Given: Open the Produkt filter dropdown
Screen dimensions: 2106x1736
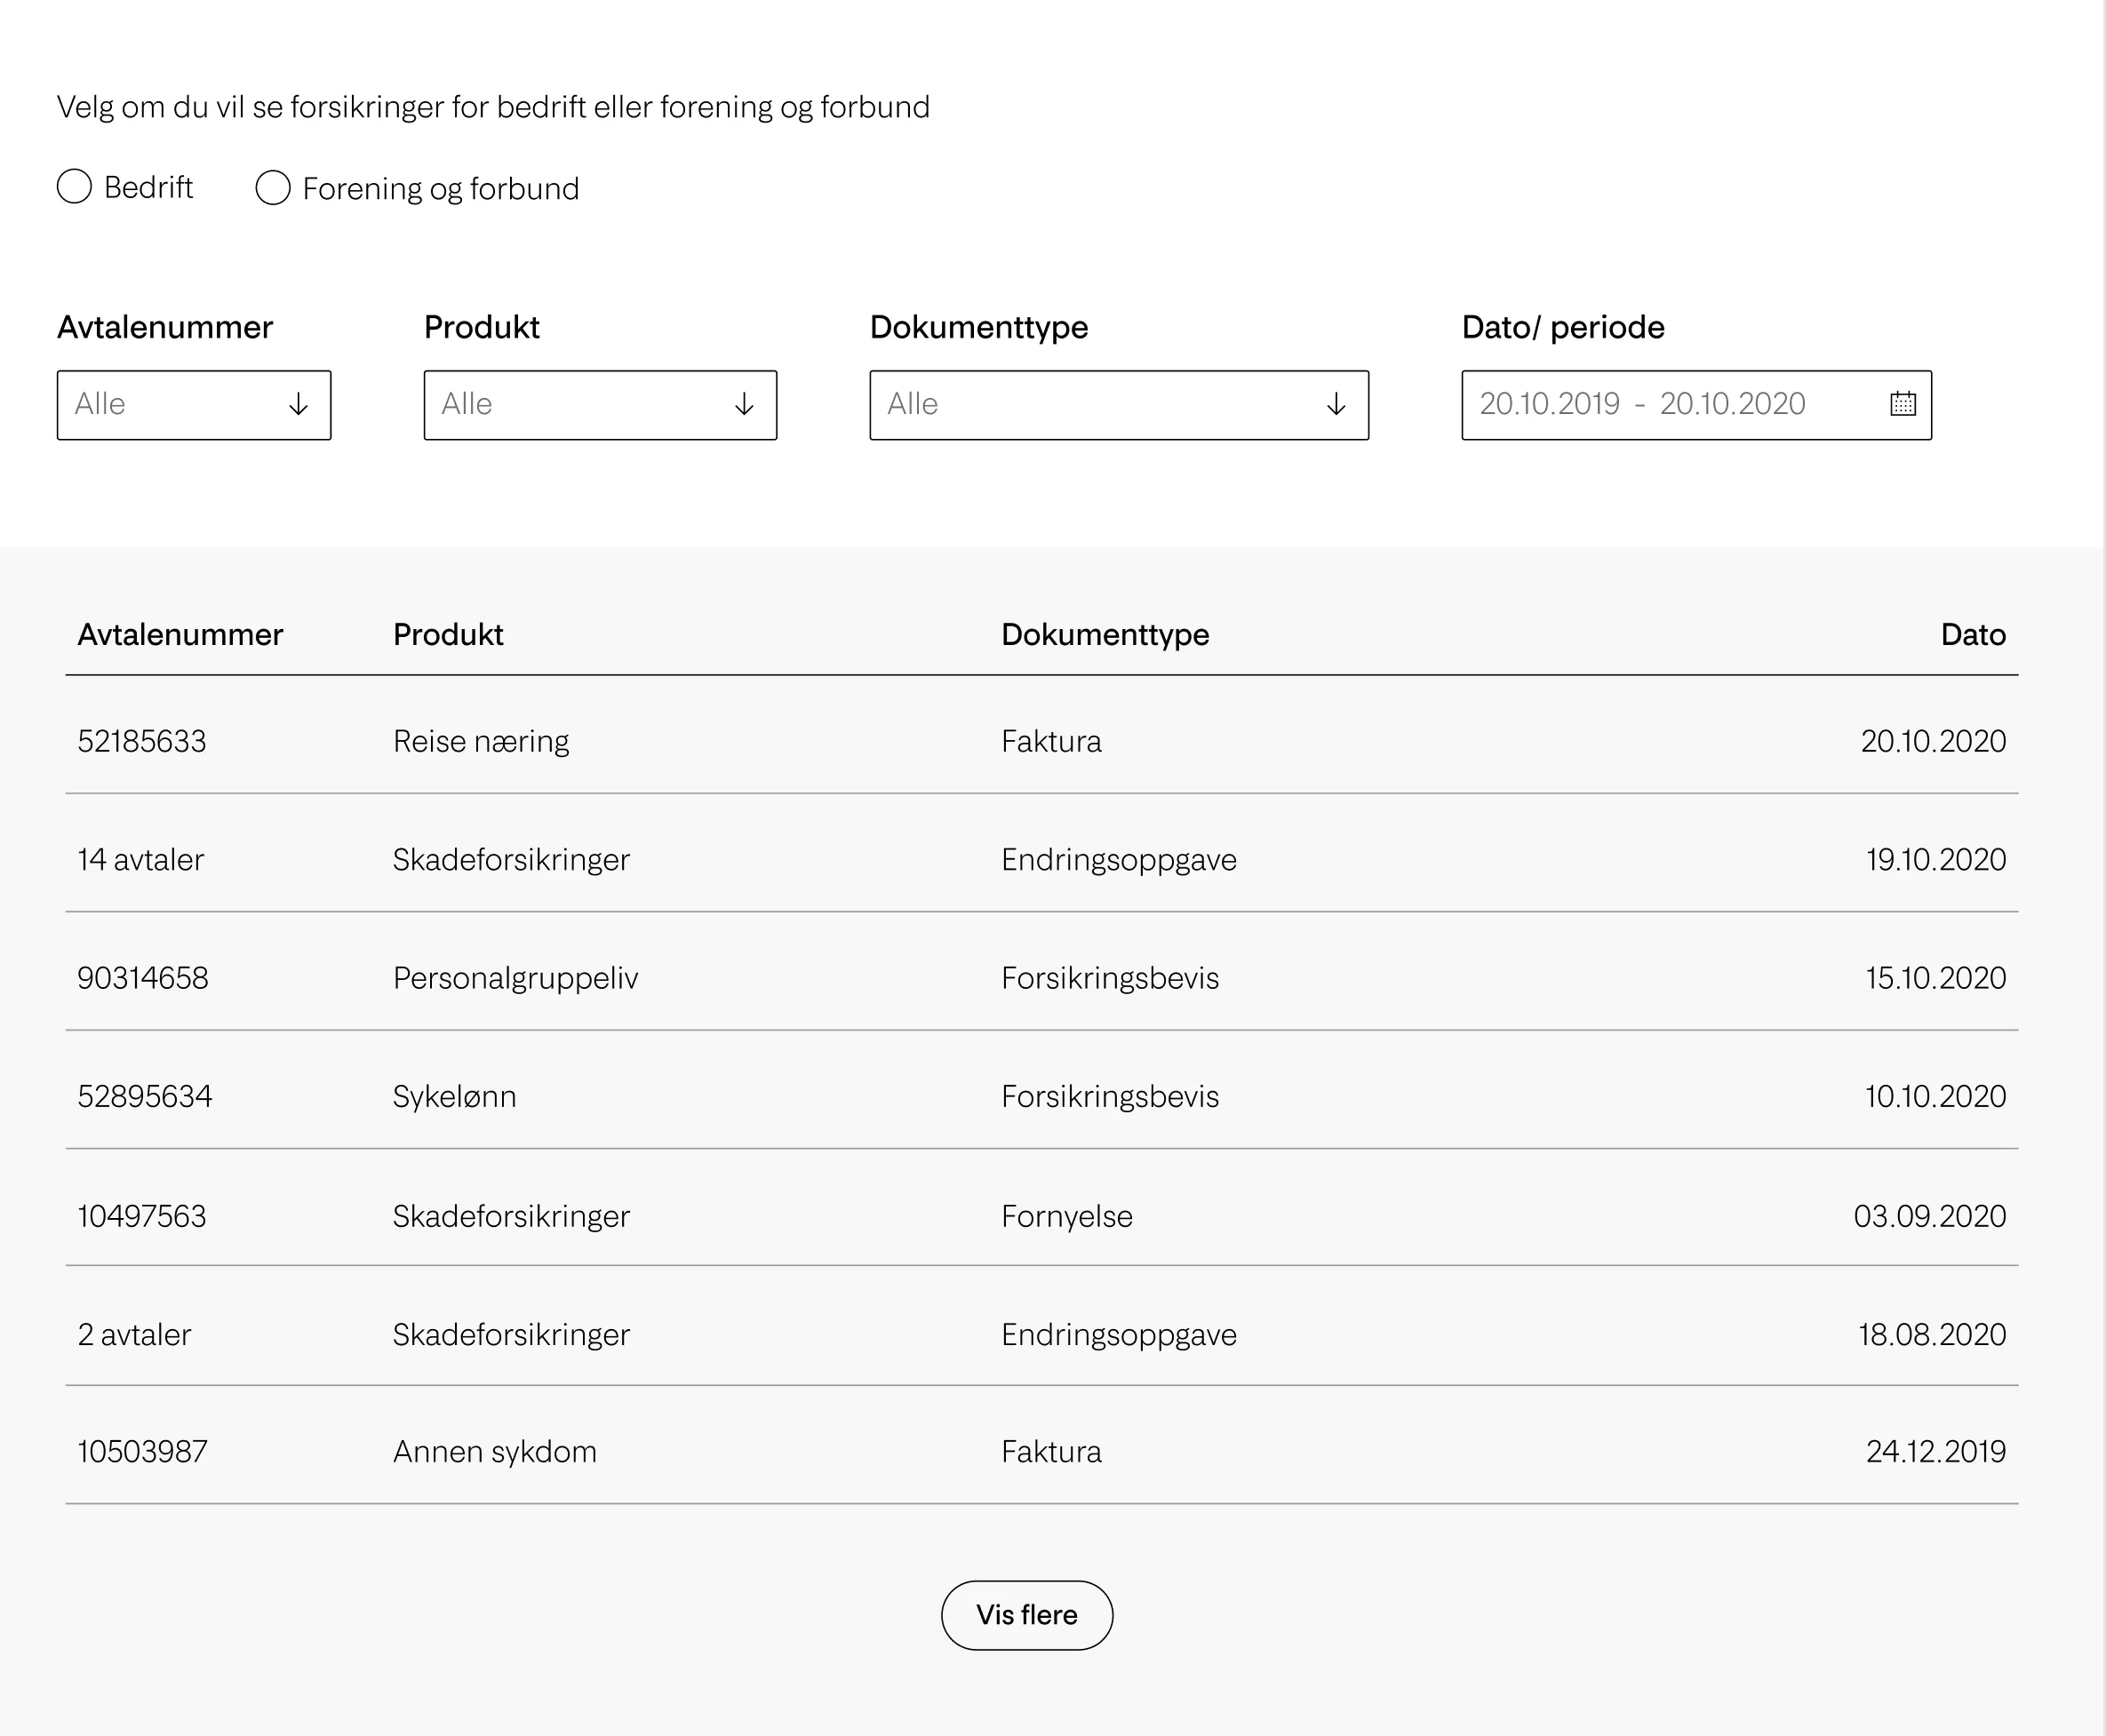Looking at the screenshot, I should [600, 405].
